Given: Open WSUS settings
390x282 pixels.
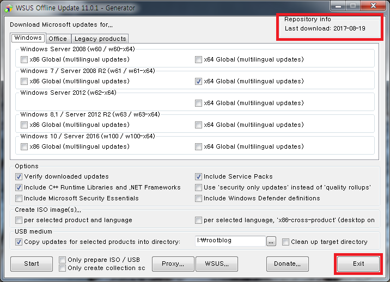Looking at the screenshot, I should [217, 264].
